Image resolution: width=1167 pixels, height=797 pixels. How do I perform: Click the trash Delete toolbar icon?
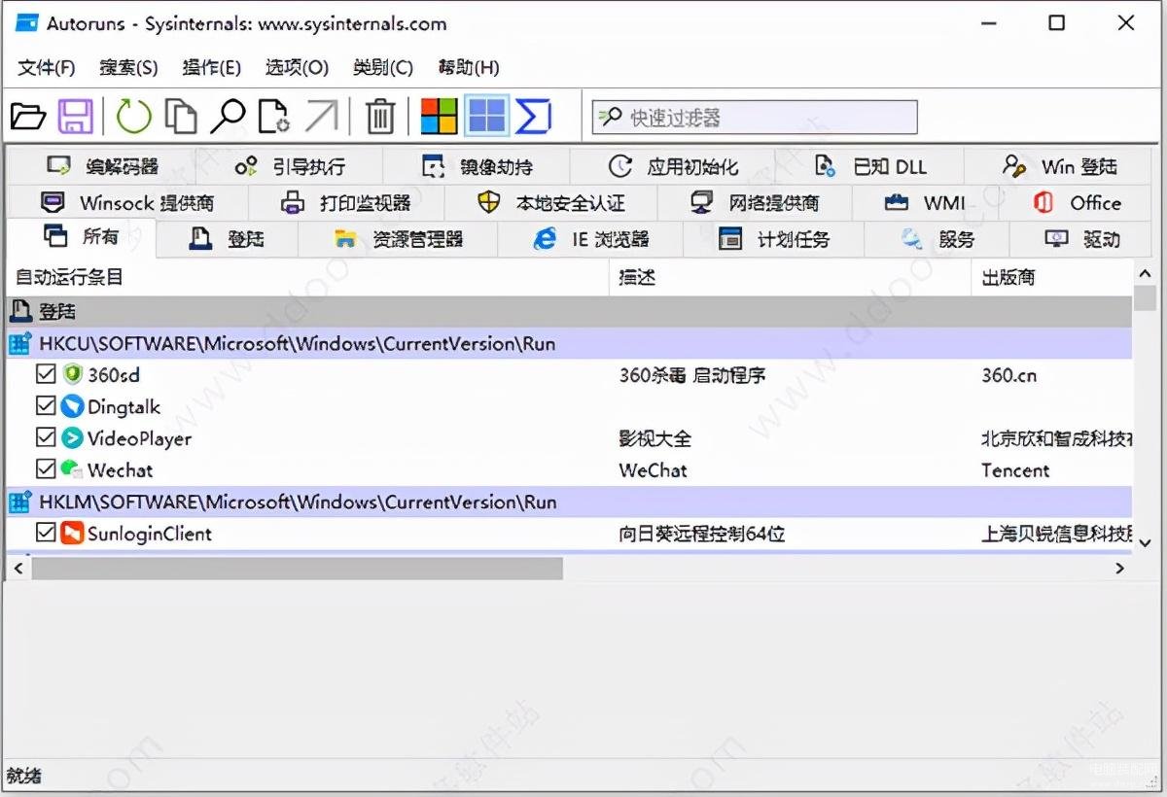379,117
